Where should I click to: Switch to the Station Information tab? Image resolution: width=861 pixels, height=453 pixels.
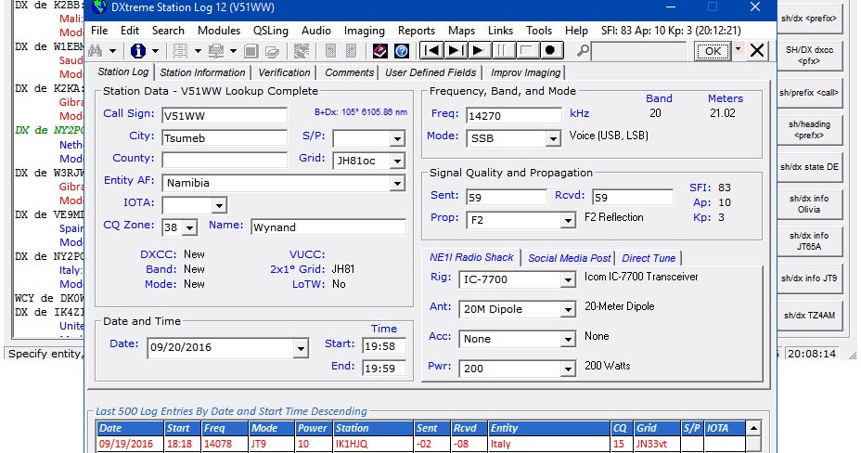tap(202, 72)
